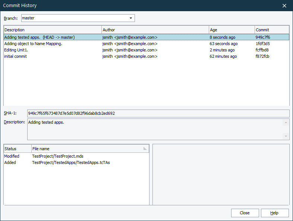Select the 'Adding object to Name Mapping' commit
This screenshot has height=221, width=293.
click(x=33, y=44)
